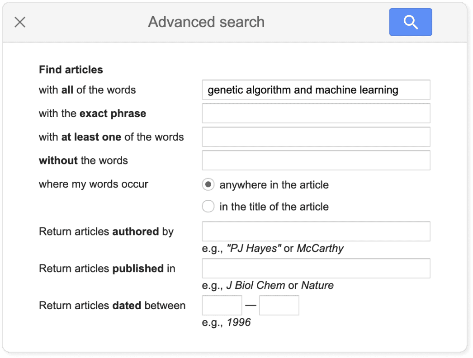Click the X to close Advanced search
This screenshot has height=358, width=473.
click(x=20, y=22)
